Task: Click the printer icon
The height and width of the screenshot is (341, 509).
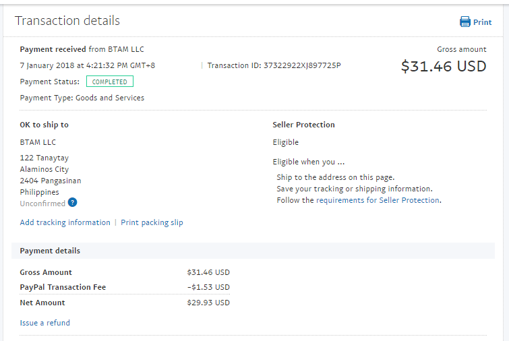Action: (x=465, y=22)
